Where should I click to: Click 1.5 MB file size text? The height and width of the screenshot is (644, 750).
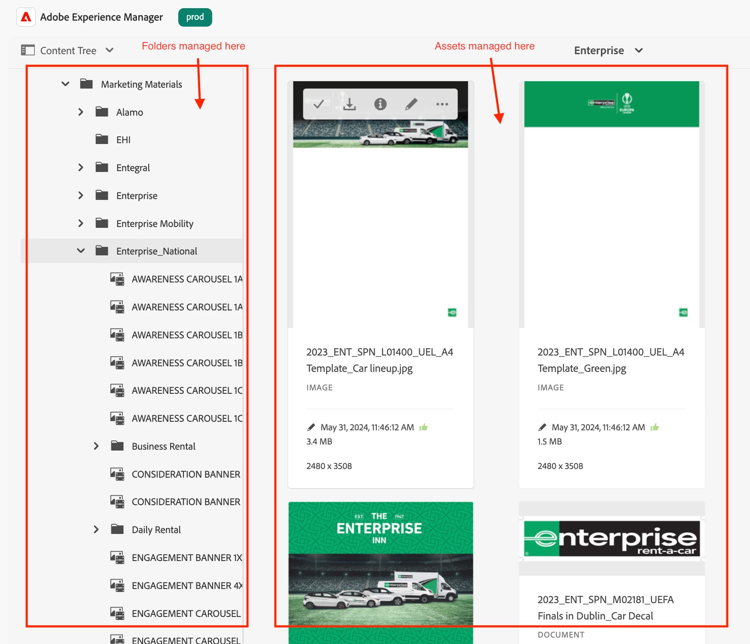click(x=550, y=442)
